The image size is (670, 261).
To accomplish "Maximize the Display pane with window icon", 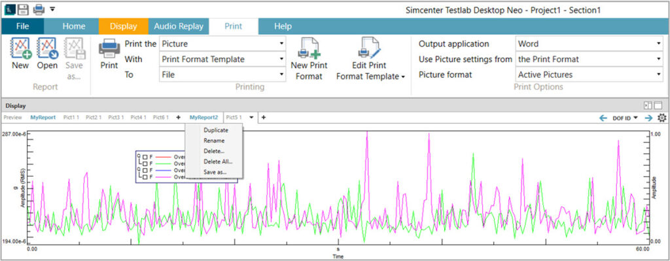I will pos(658,105).
